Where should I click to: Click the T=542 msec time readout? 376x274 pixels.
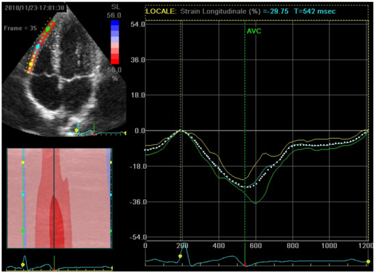click(x=315, y=11)
